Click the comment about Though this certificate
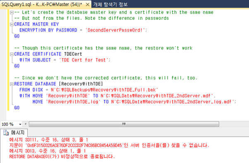249x163 pixels. tap(103, 48)
